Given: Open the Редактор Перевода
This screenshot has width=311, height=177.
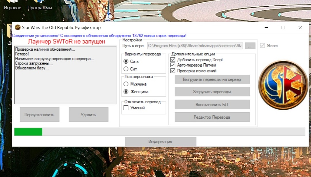Looking at the screenshot, I should click(212, 117).
